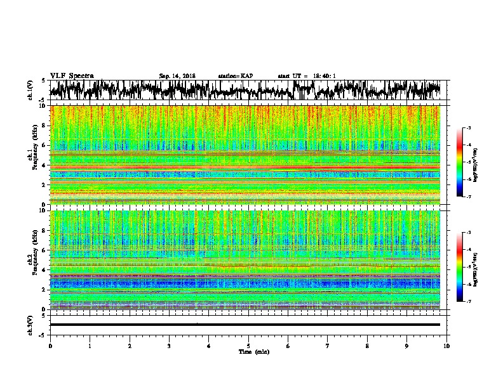
Task: Click time axis tick label "1"
Action: tap(90, 346)
